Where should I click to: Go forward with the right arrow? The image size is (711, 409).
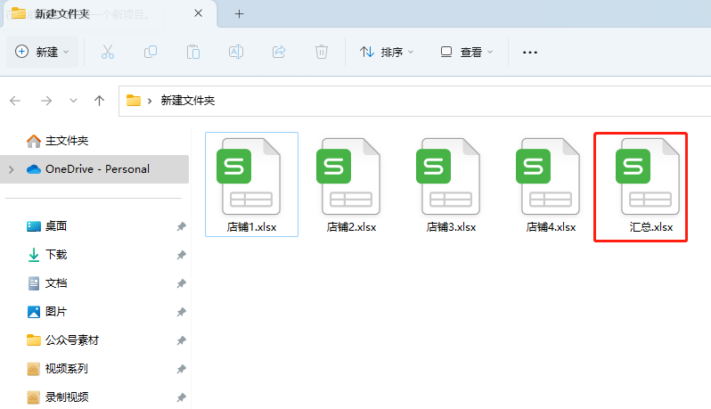click(x=46, y=100)
